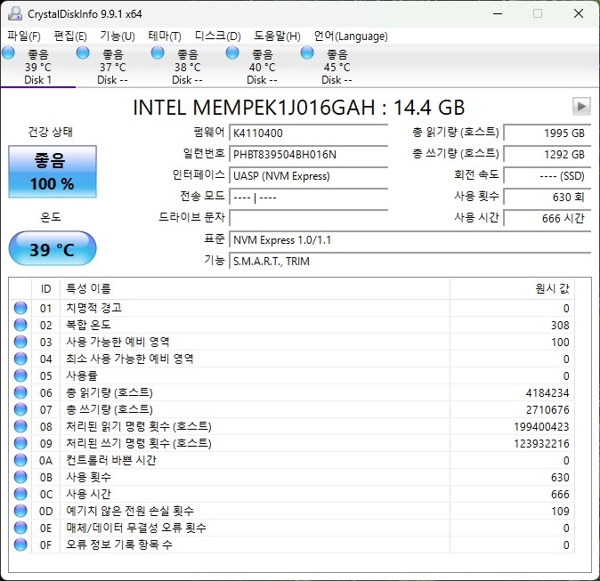Open the 도움말(H) menu
Image resolution: width=600 pixels, height=581 pixels.
point(277,36)
